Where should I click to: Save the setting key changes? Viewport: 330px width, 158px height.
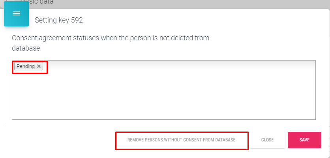pyautogui.click(x=304, y=140)
